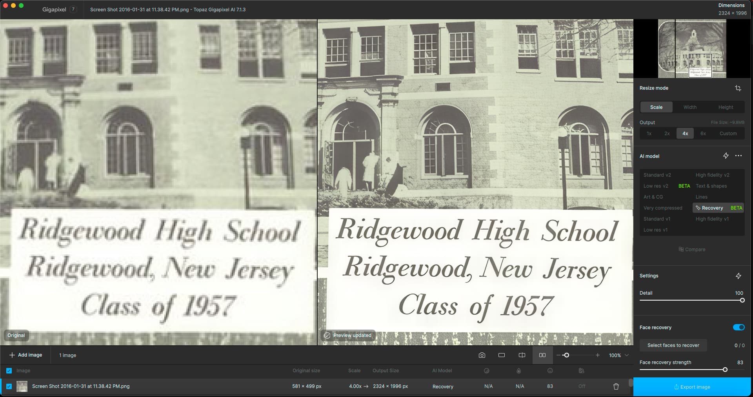
Task: Click Settings auto lightning icon
Action: pyautogui.click(x=738, y=276)
